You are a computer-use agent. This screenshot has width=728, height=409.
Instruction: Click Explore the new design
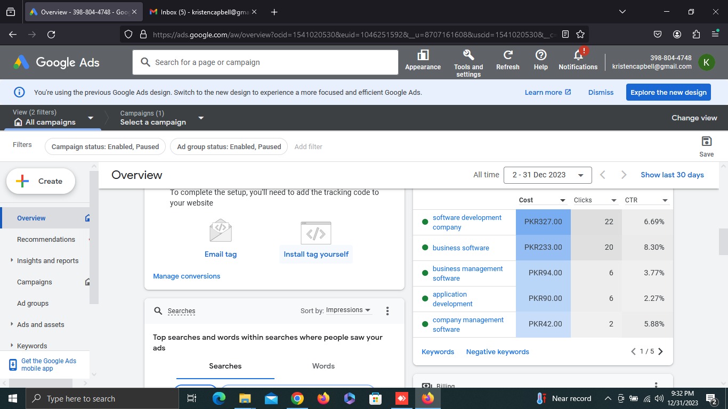669,92
